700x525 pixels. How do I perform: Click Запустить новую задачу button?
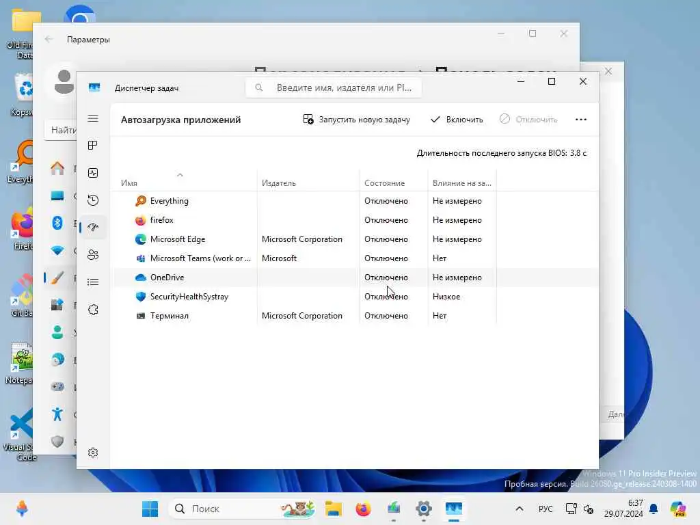click(x=356, y=120)
